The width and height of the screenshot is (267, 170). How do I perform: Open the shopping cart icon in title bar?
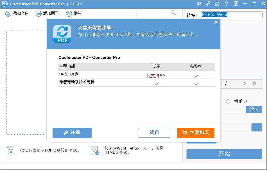[199, 4]
